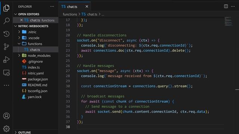Open the Accounts menu icon
This screenshot has width=239, height=134.
click(x=6, y=116)
